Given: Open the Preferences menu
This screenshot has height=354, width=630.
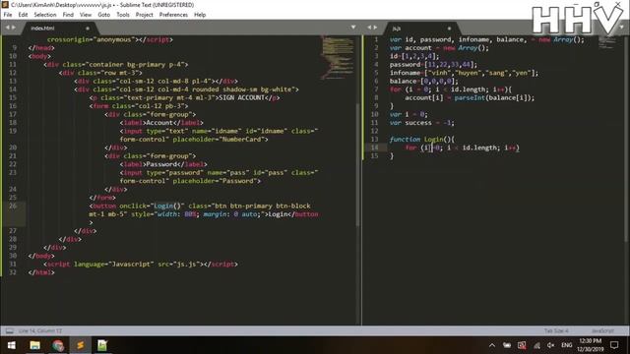Looking at the screenshot, I should click(x=173, y=15).
